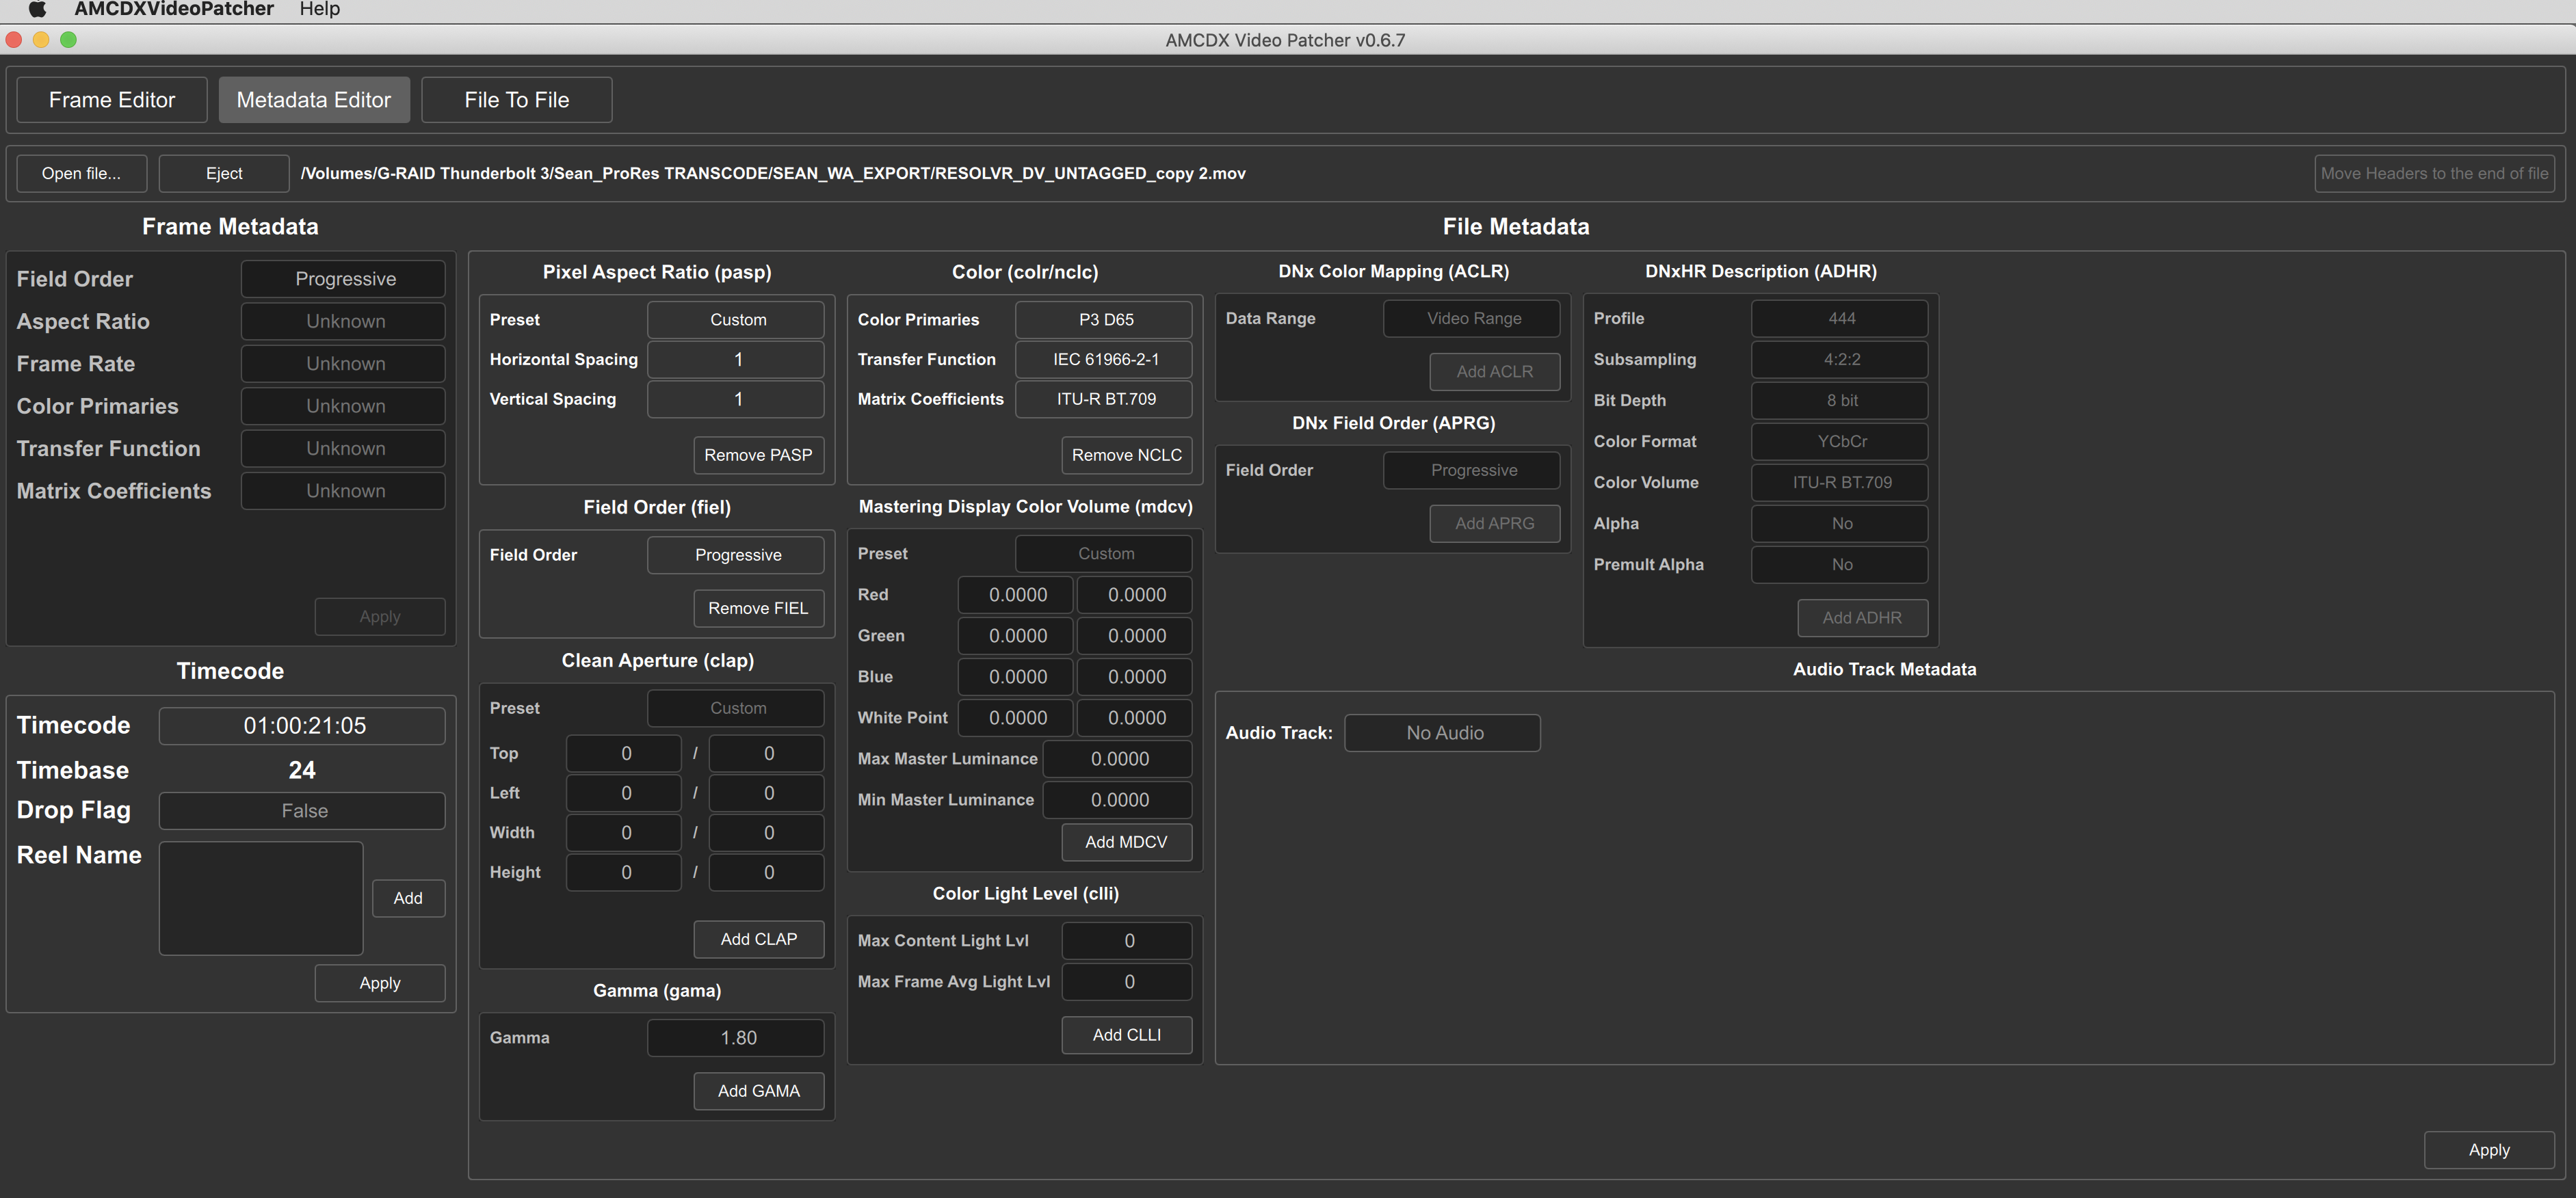Open Frame Metadata Frame Rate dropdown
This screenshot has height=1198, width=2576.
click(x=343, y=364)
